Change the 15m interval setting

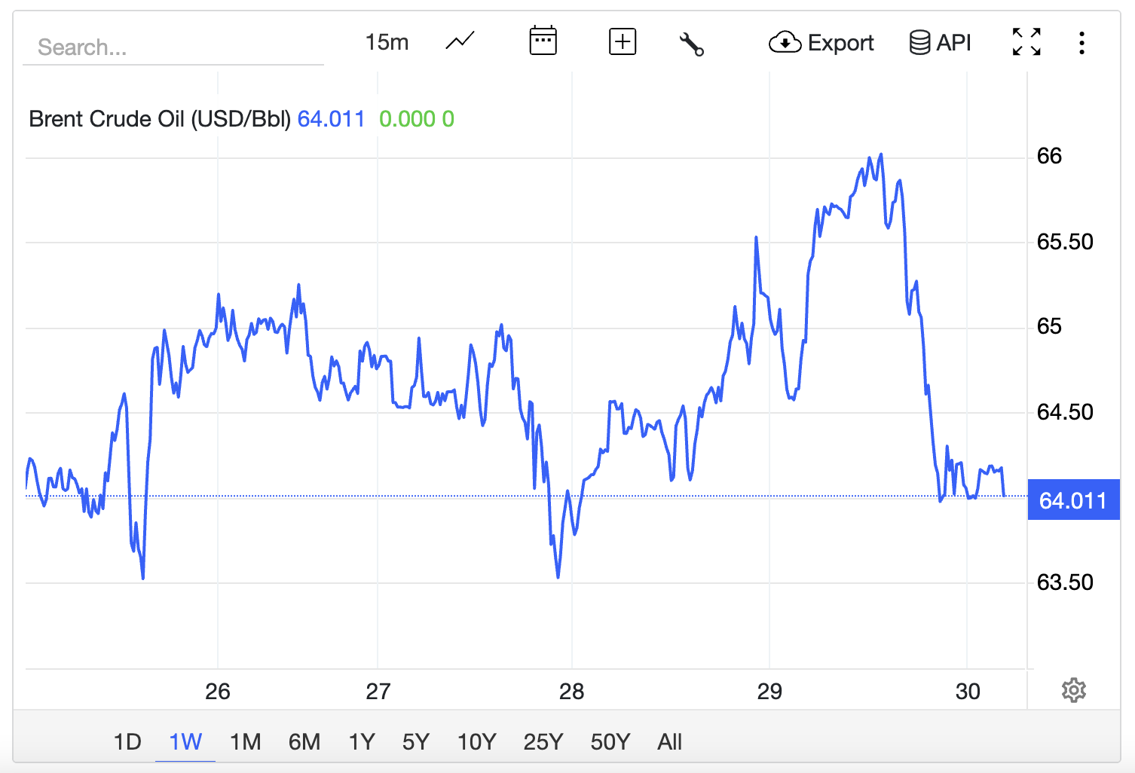click(x=387, y=42)
